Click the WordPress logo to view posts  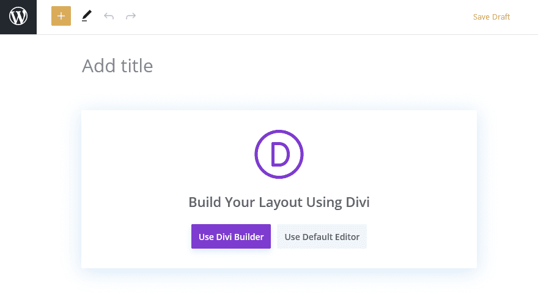[18, 17]
